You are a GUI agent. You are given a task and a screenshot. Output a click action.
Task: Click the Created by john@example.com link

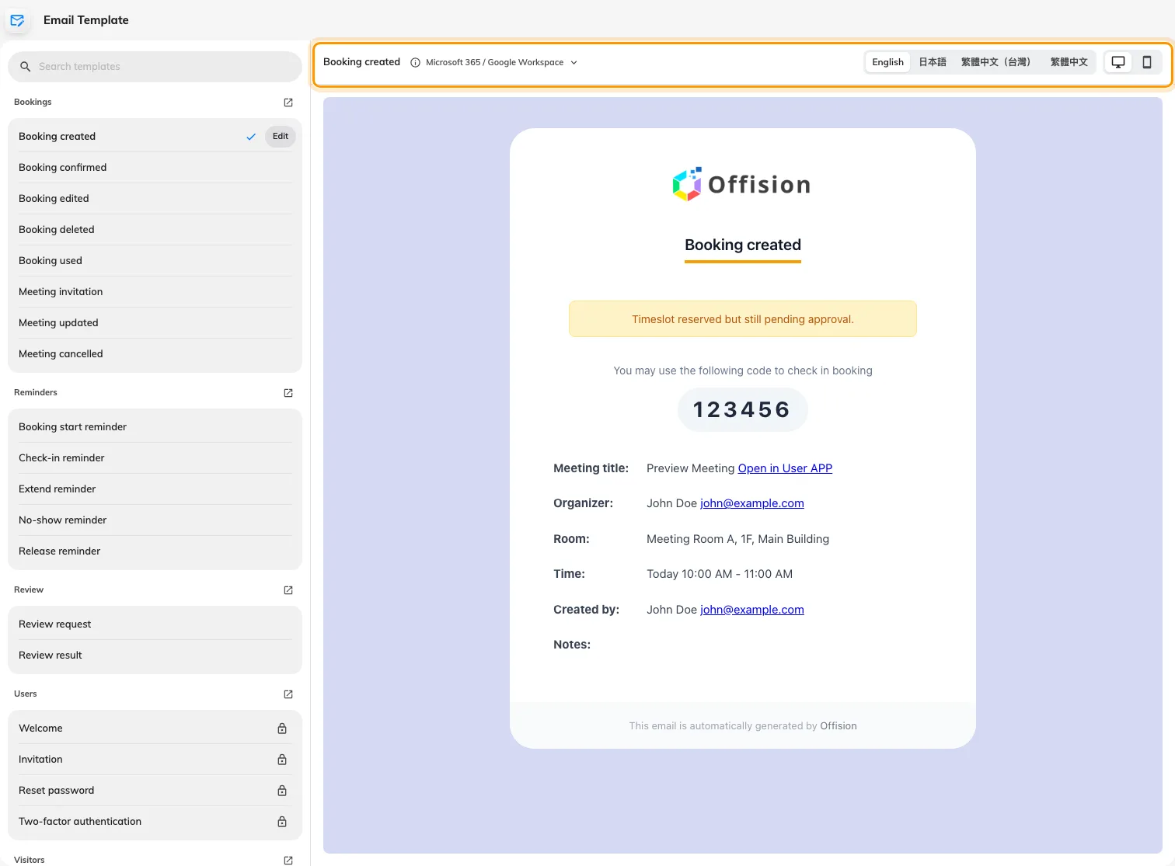pos(752,610)
